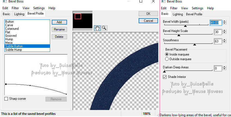231x117 pixels.
Task: Open the Settings menu in right window
Action: (x=197, y=8)
